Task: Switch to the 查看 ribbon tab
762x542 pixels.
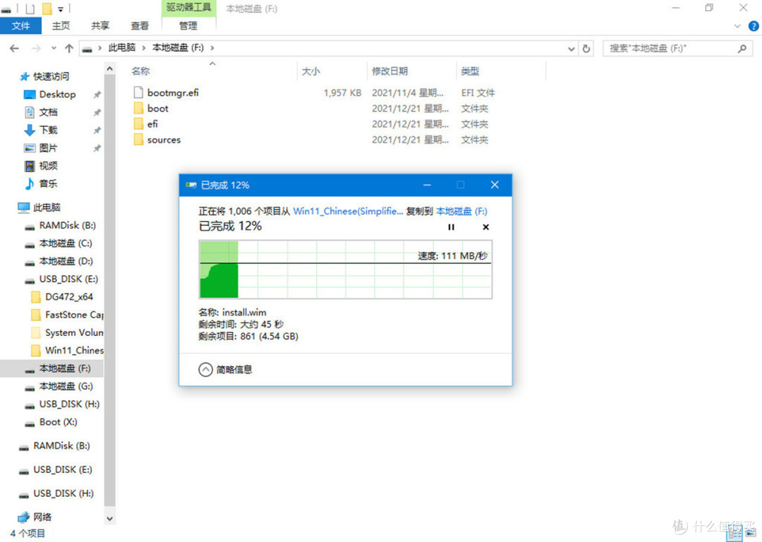Action: click(x=139, y=26)
